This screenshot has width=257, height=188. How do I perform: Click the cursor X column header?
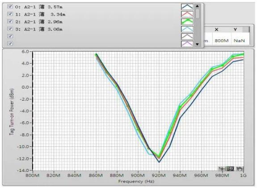click(x=216, y=30)
